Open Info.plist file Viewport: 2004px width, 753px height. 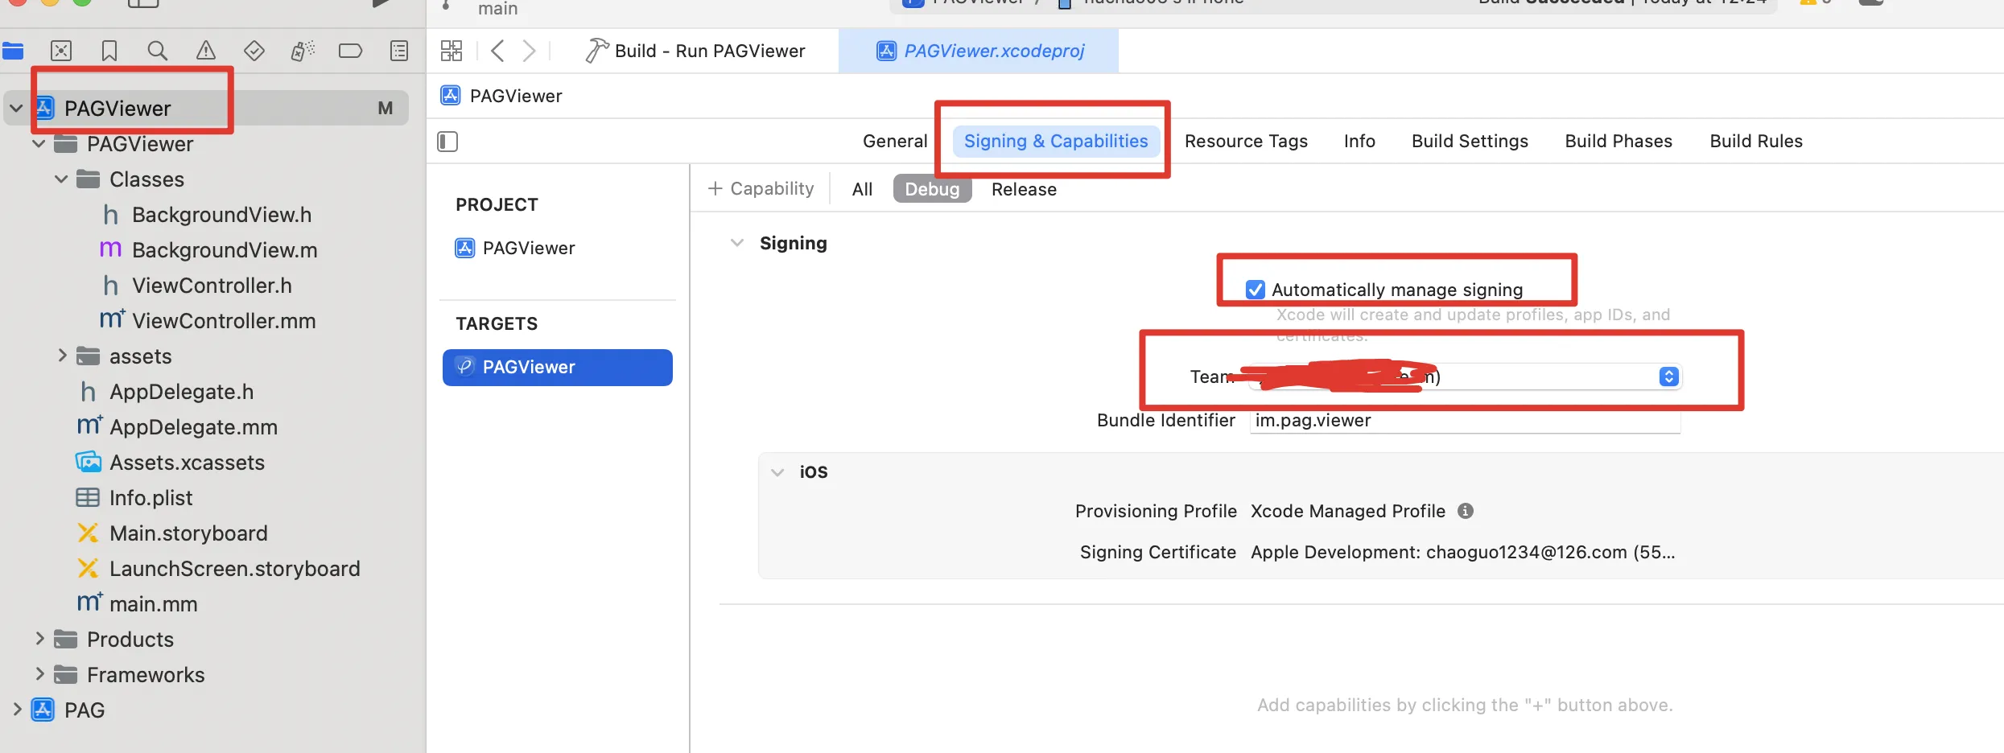coord(151,498)
